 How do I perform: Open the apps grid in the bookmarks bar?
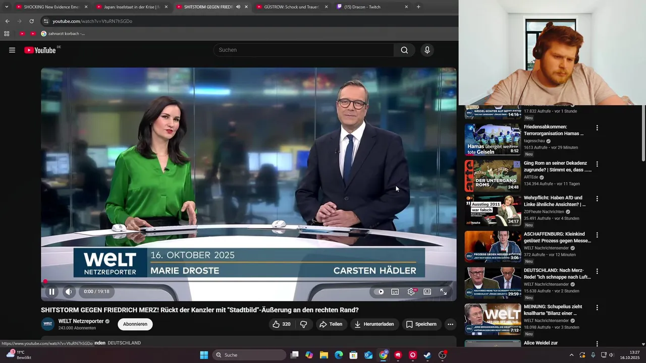tap(7, 34)
